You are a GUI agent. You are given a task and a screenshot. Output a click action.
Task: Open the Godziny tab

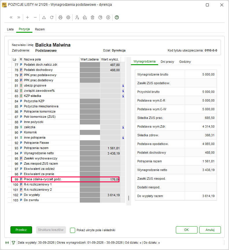185,62
